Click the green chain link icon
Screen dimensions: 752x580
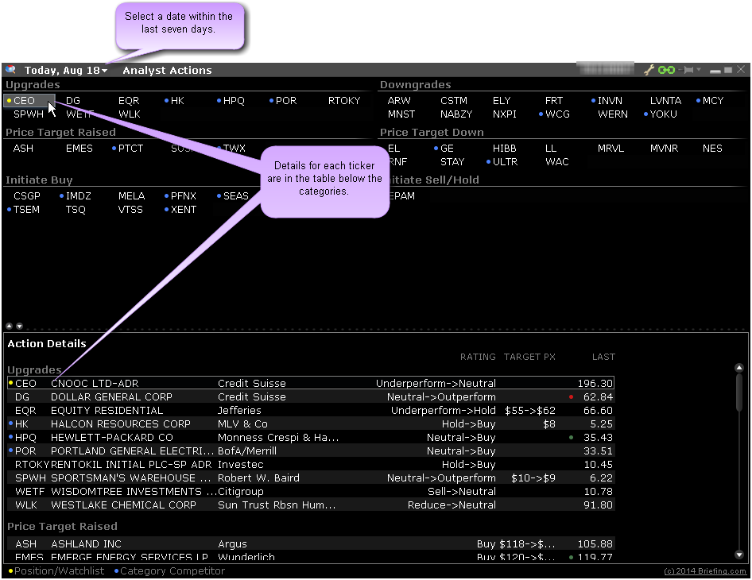pos(666,70)
